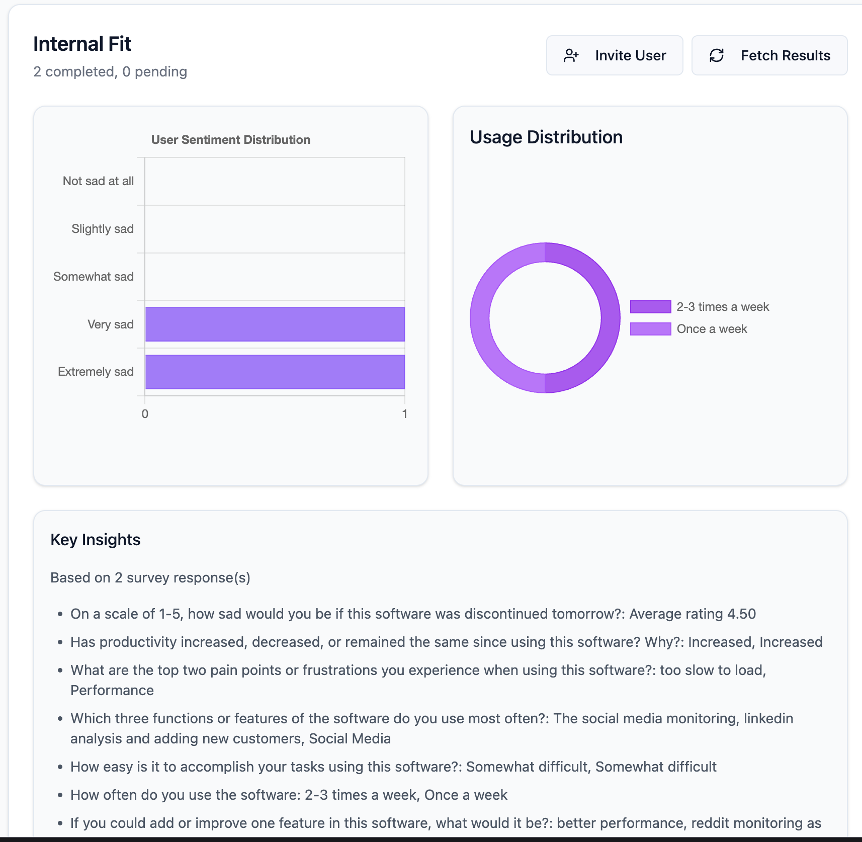Click the Usage Distribution card title
Image resolution: width=862 pixels, height=842 pixels.
point(546,137)
